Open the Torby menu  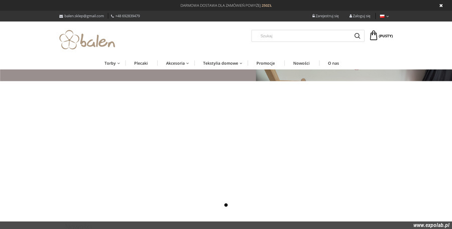click(110, 63)
